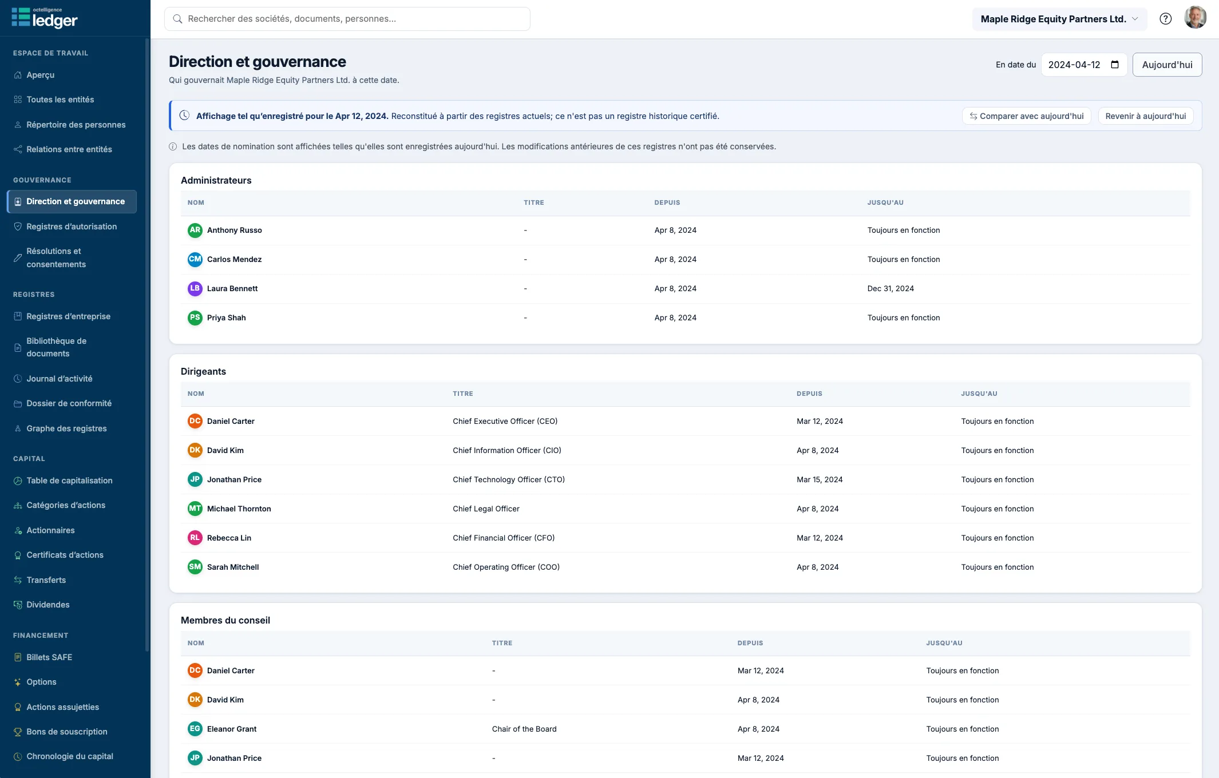Click the Résolutions et consentements pen icon

(18, 258)
